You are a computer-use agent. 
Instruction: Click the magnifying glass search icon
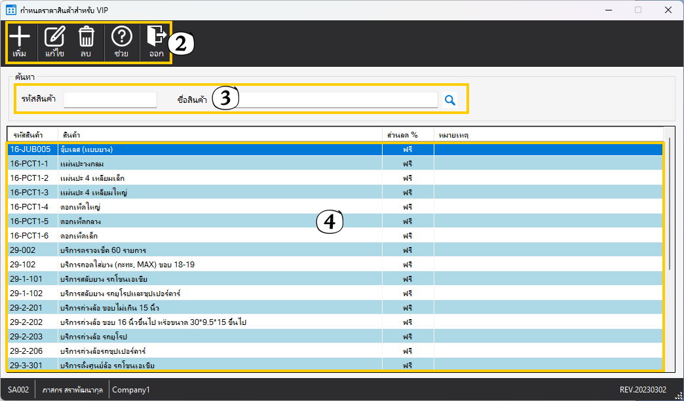click(450, 100)
